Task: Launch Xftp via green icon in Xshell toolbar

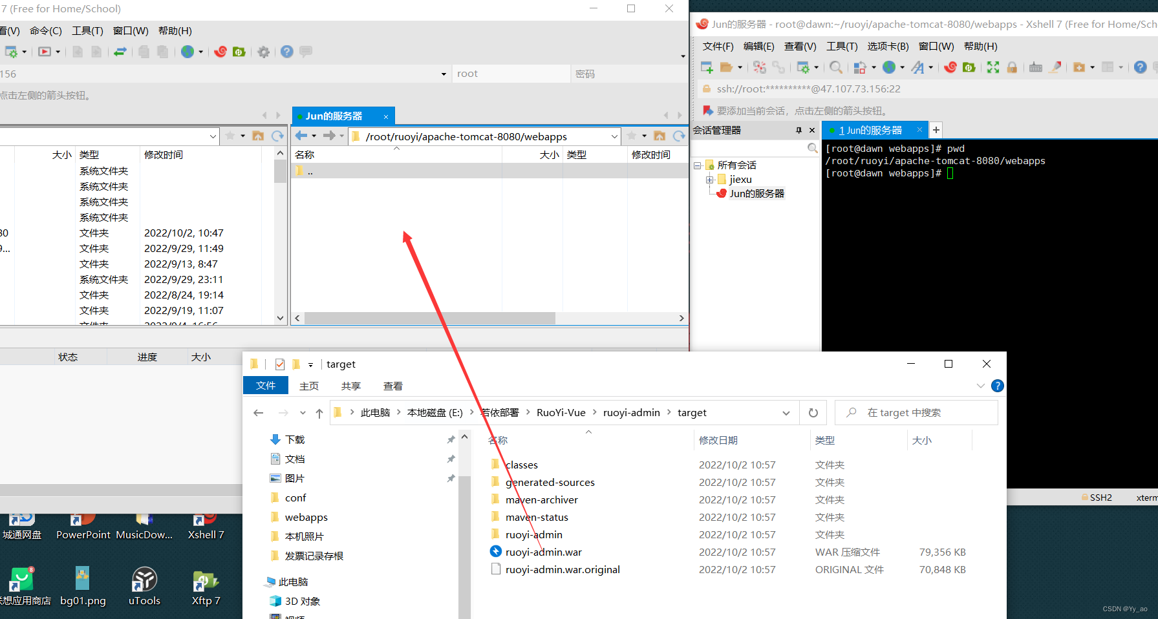Action: (969, 67)
